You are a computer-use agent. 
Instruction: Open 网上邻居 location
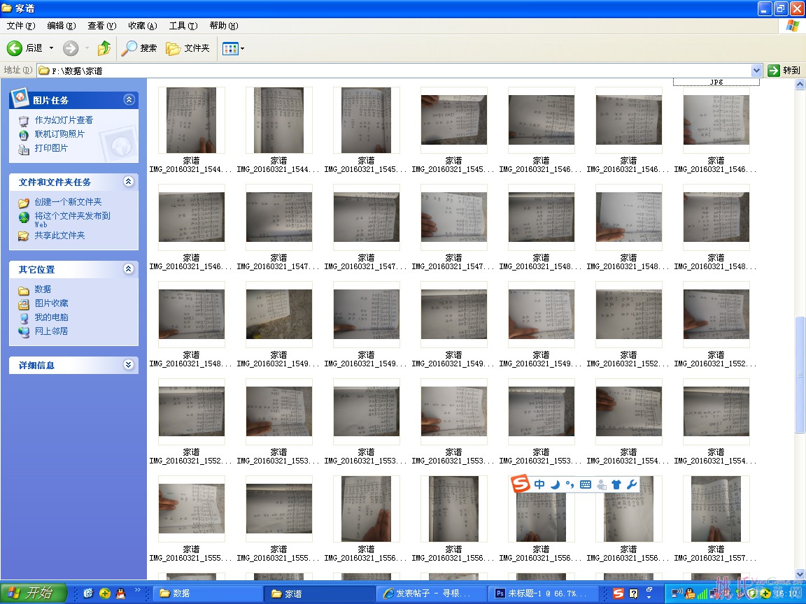51,331
